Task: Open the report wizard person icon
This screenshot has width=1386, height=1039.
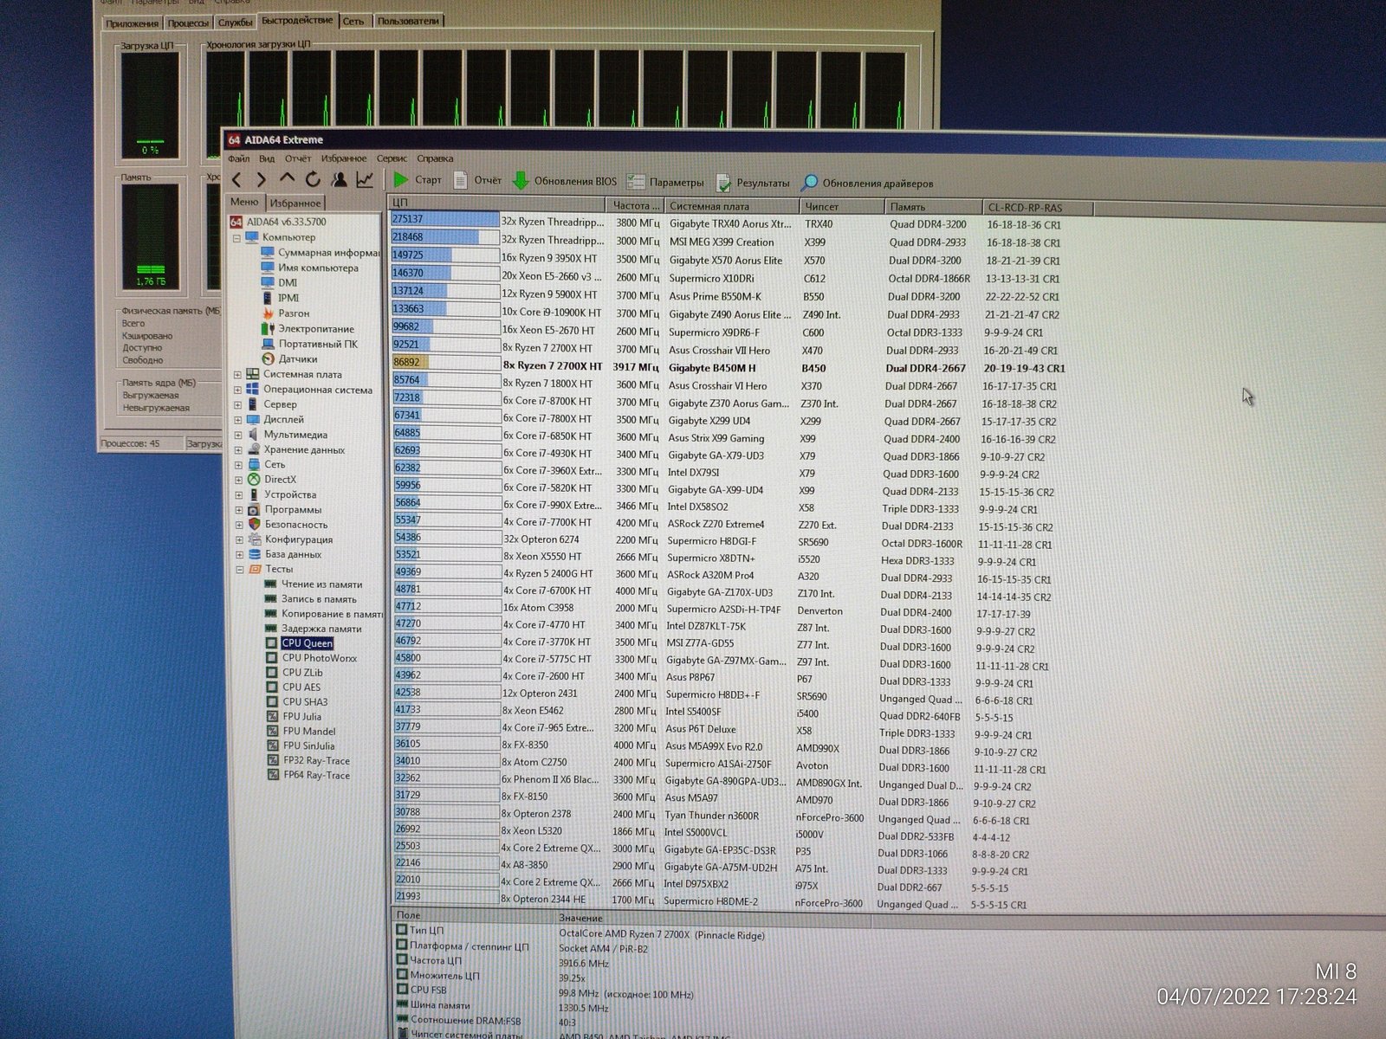Action: 339,179
